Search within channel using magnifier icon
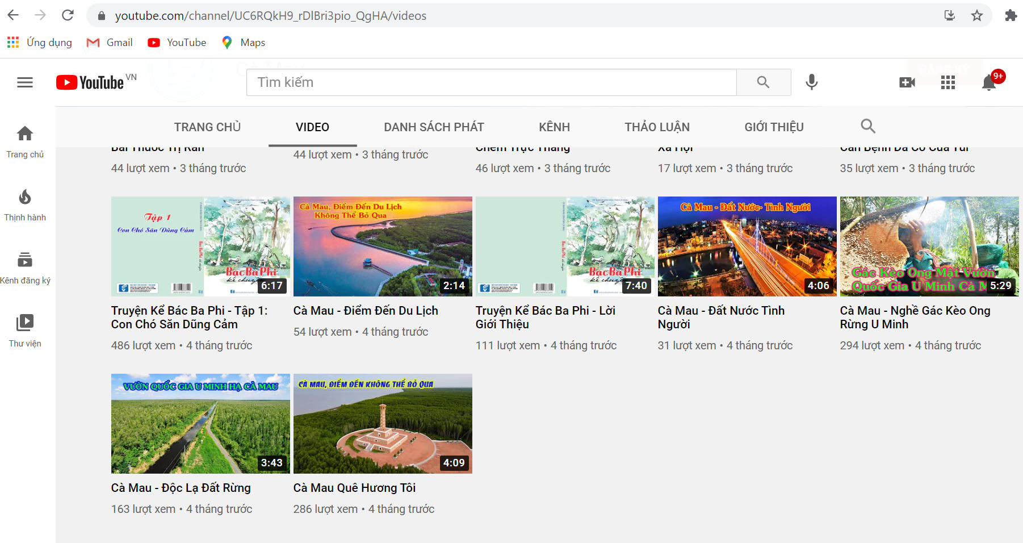 tap(867, 126)
